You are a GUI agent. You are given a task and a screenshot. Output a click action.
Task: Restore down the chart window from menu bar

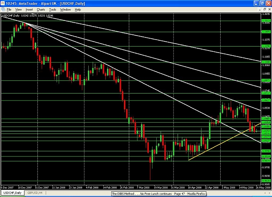point(264,10)
